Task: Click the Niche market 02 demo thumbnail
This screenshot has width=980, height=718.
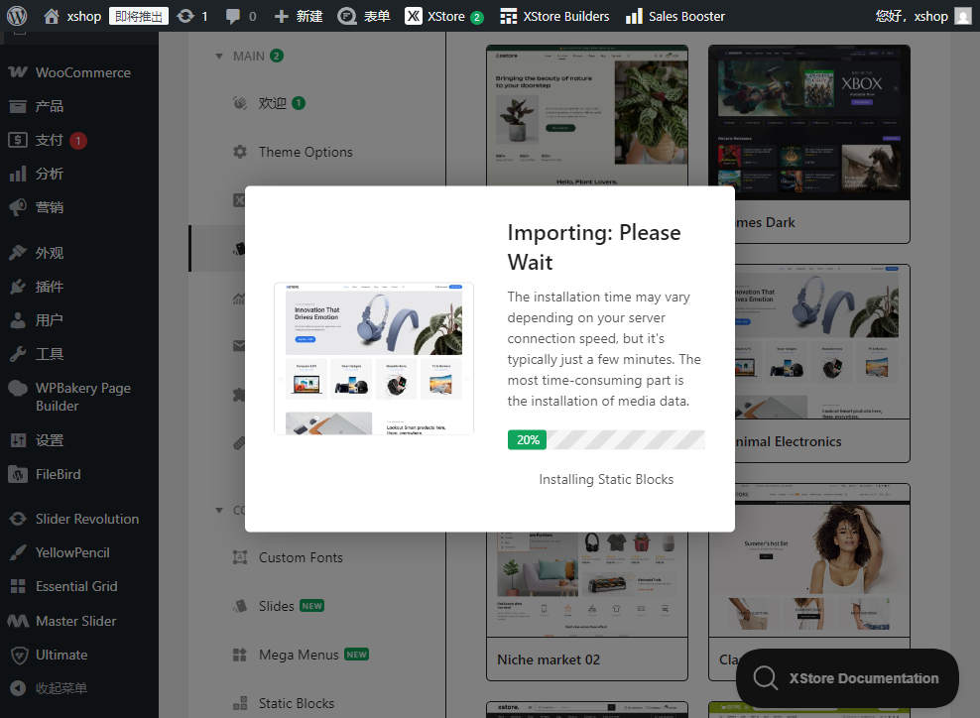Action: 587,585
